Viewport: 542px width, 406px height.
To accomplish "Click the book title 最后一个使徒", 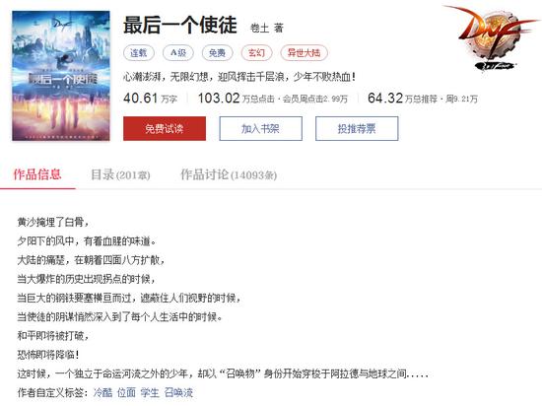I will 180,26.
